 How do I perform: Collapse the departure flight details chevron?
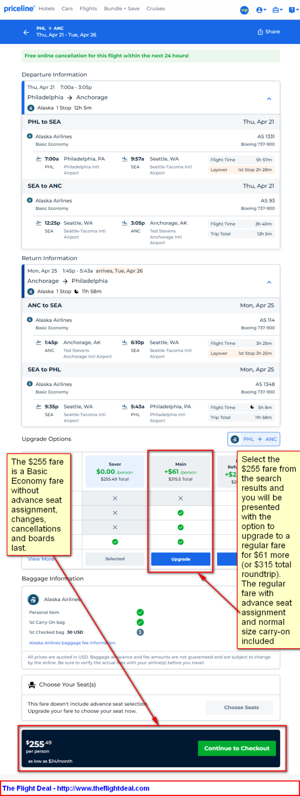269,99
